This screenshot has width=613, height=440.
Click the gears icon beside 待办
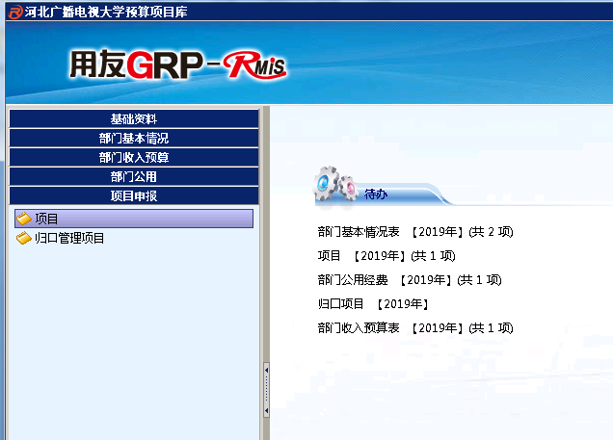point(335,183)
